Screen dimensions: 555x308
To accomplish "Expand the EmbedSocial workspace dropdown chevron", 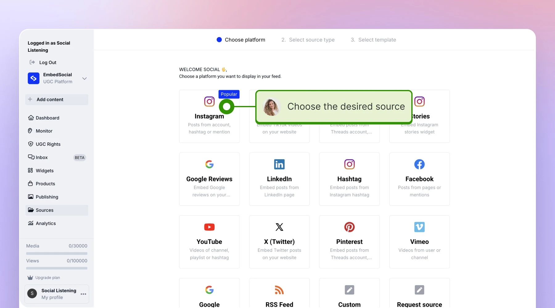I will tap(84, 78).
